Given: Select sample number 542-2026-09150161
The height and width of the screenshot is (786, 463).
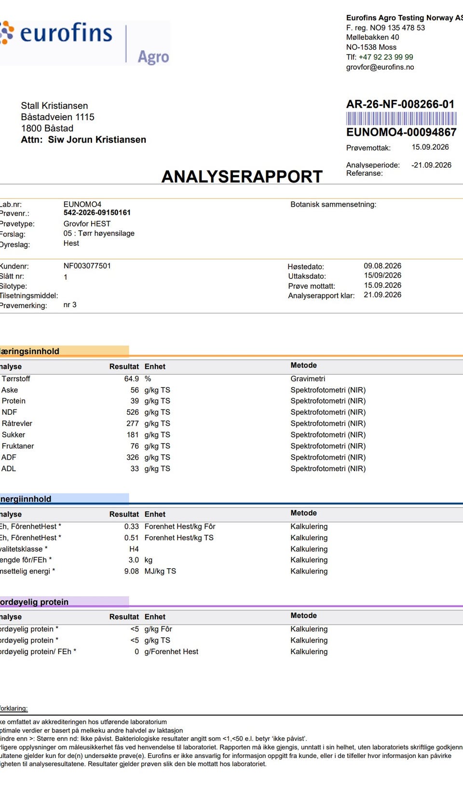Looking at the screenshot, I should pyautogui.click(x=97, y=212).
